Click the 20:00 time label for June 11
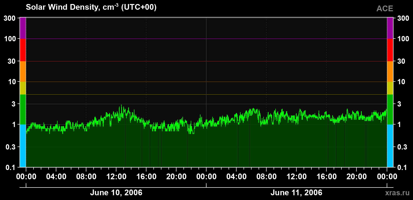This screenshot has height=200, width=413. (x=356, y=177)
